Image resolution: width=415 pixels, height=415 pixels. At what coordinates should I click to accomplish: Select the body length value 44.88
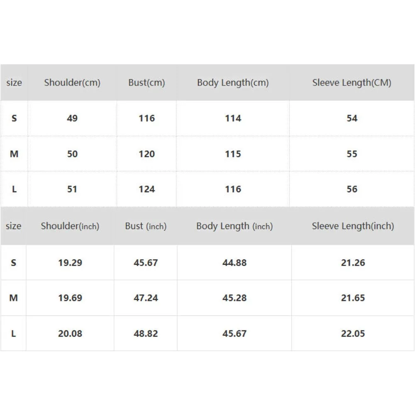point(234,263)
